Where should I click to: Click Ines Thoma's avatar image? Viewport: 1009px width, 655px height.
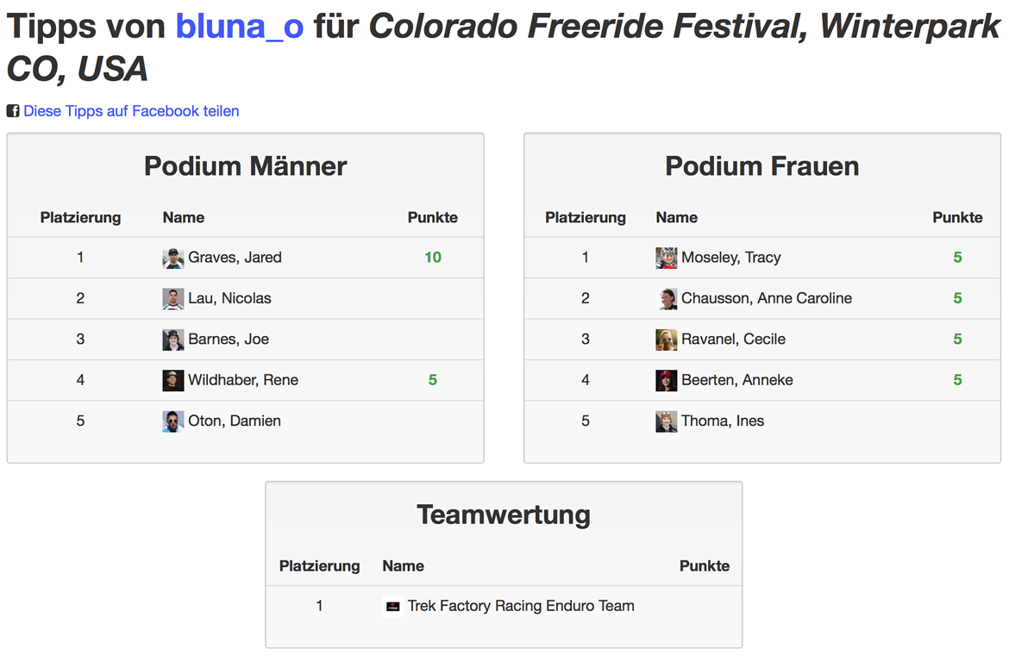click(666, 421)
